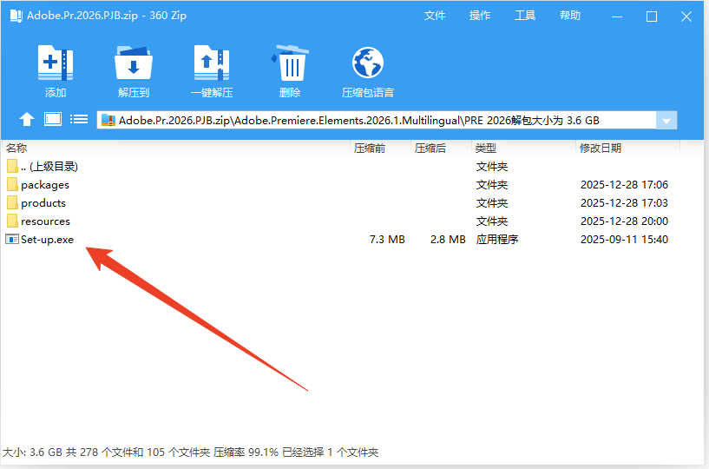Select the Set-up.exe file name
This screenshot has height=469, width=709.
tap(47, 240)
